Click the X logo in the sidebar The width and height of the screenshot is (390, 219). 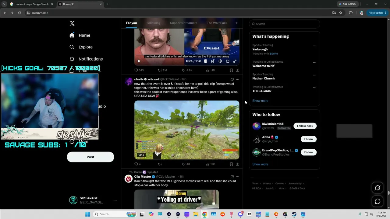coord(72,23)
